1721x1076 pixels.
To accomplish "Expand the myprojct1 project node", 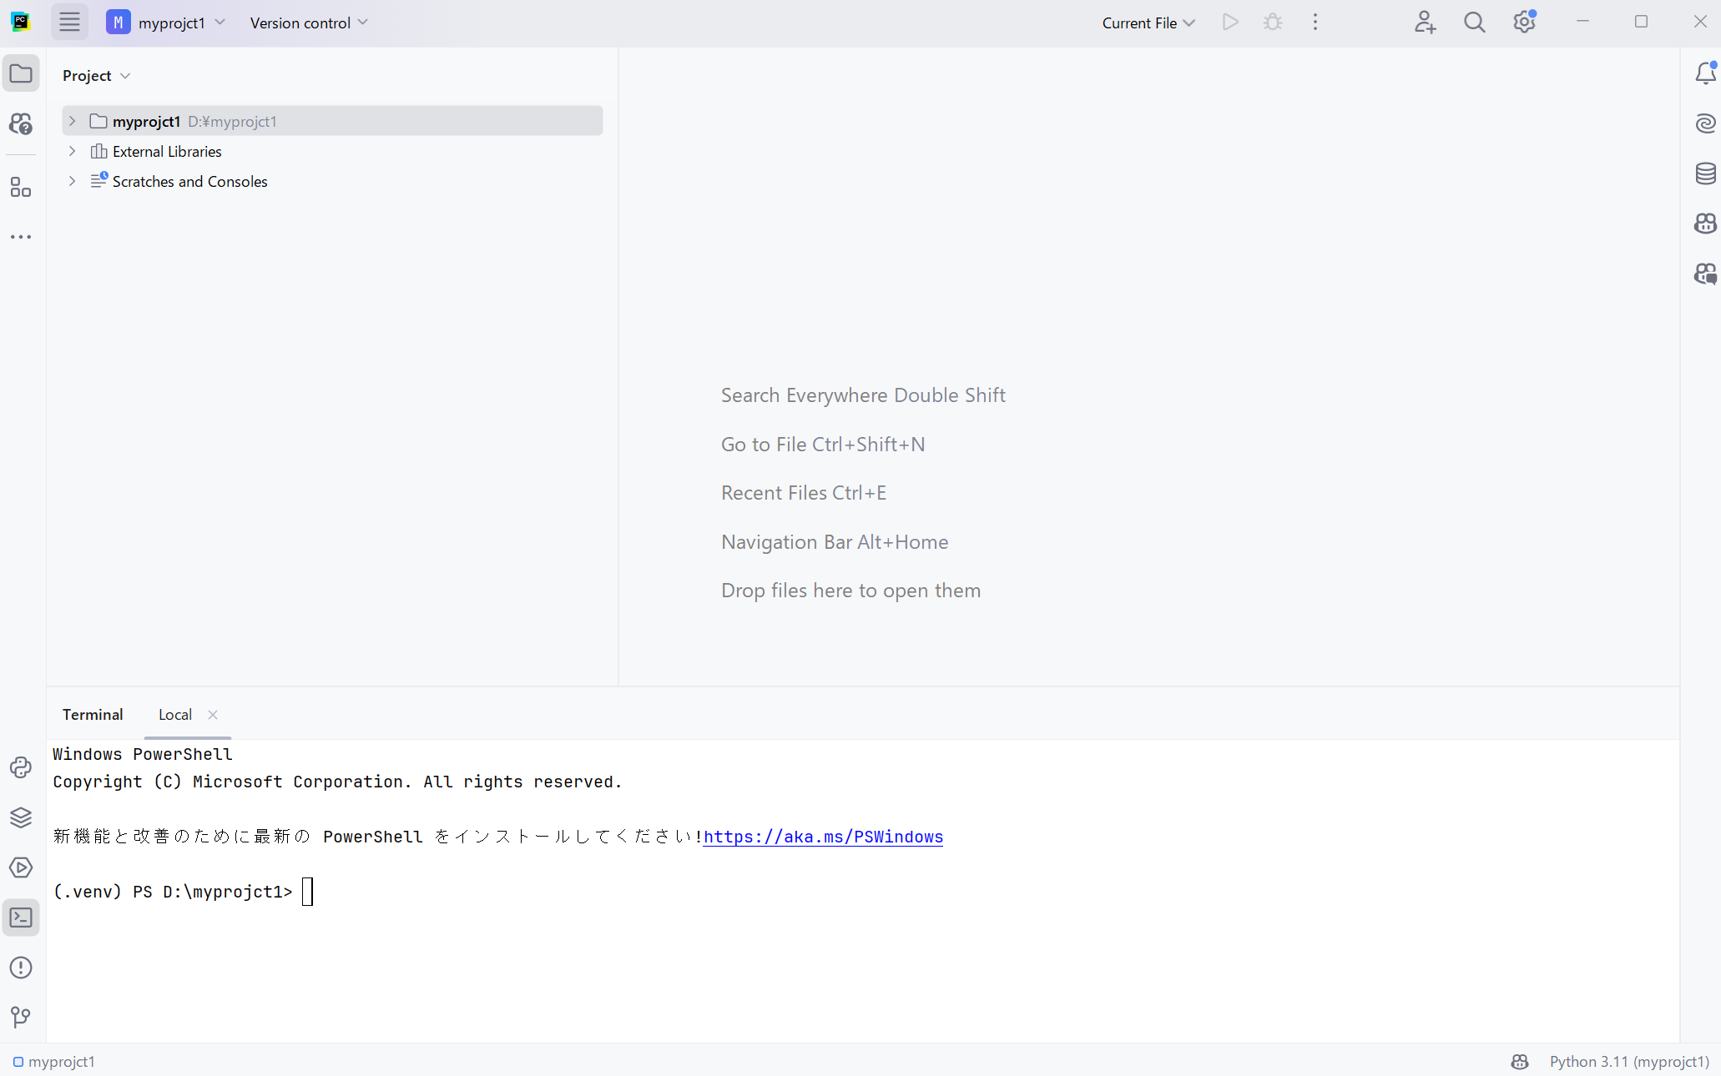I will click(x=72, y=121).
